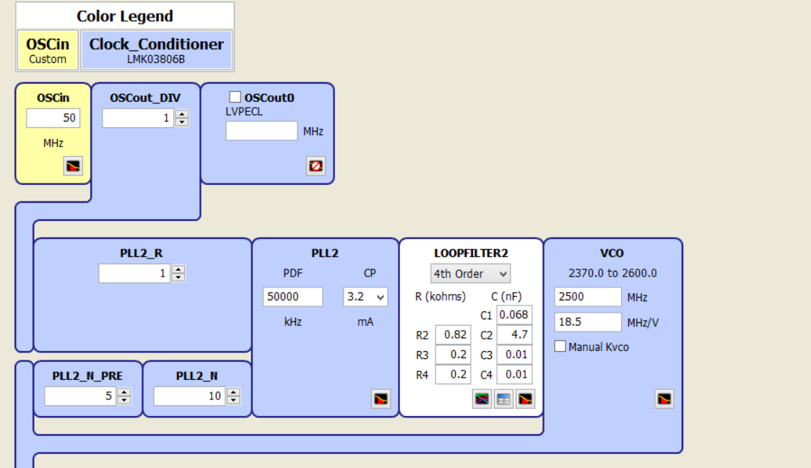Image resolution: width=811 pixels, height=468 pixels.
Task: Enable the OSCout0 checkbox
Action: pos(235,97)
